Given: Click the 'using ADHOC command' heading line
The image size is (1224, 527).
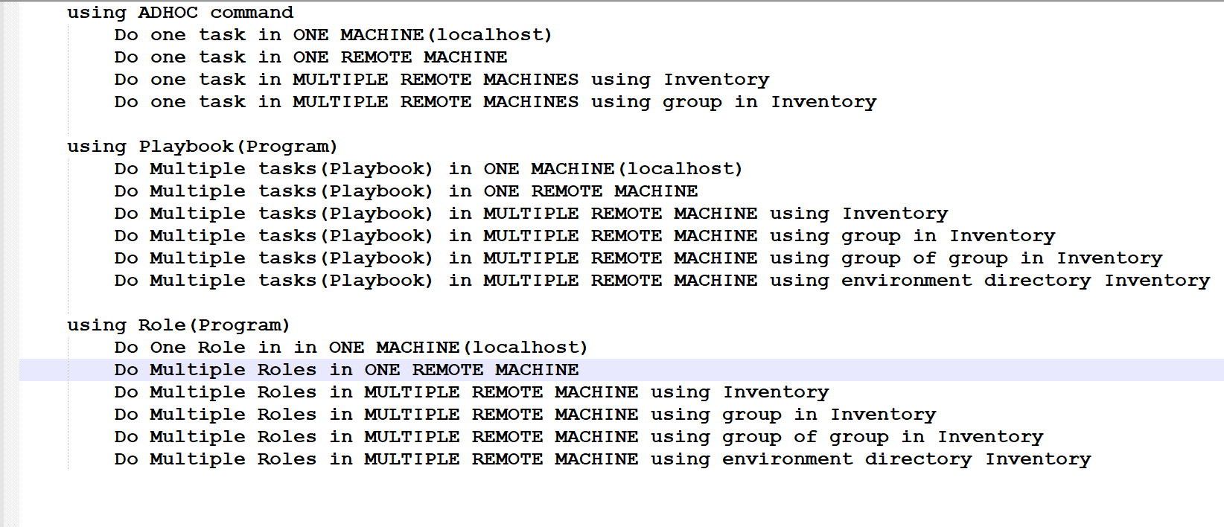Looking at the screenshot, I should (x=180, y=13).
